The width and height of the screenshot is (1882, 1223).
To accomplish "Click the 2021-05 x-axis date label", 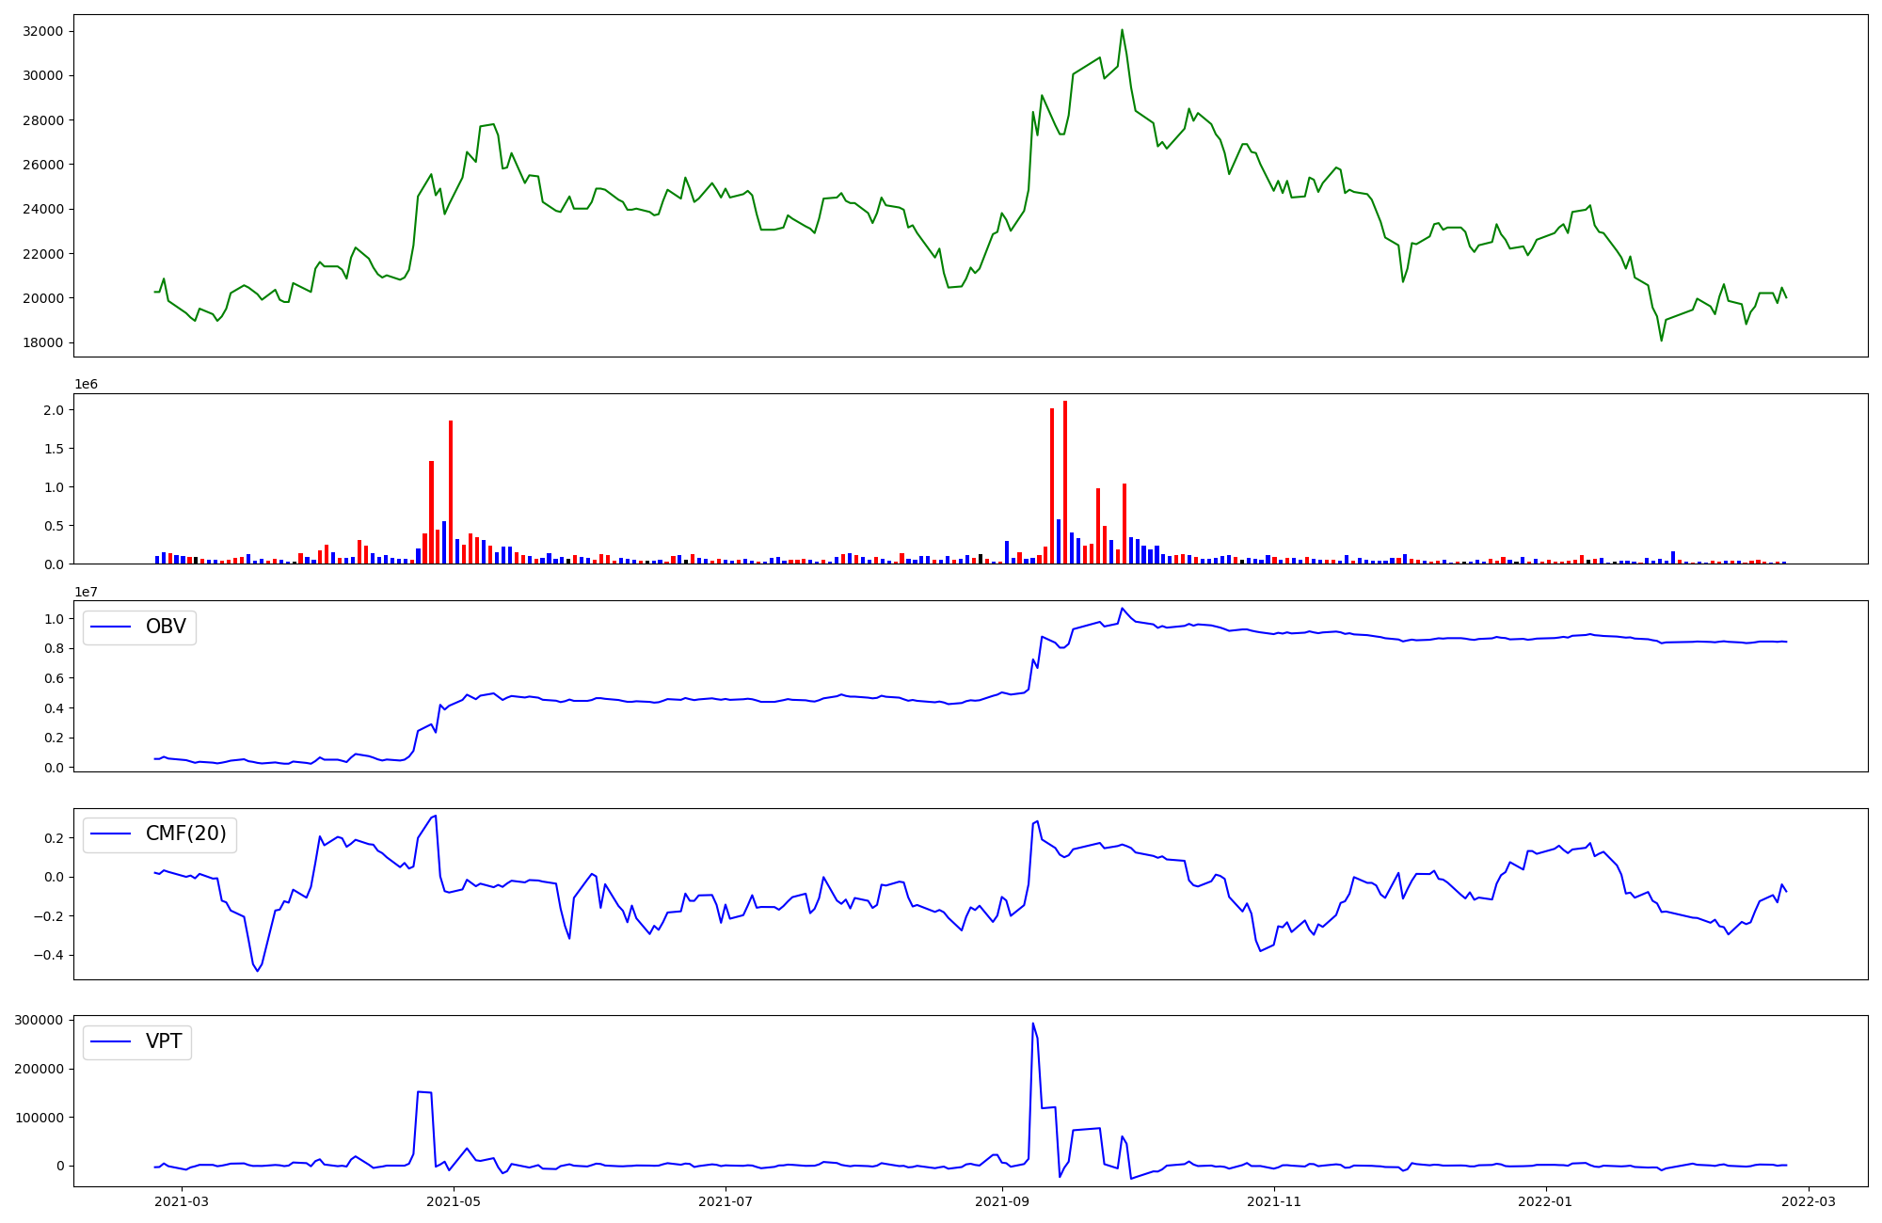I will click(x=454, y=1201).
